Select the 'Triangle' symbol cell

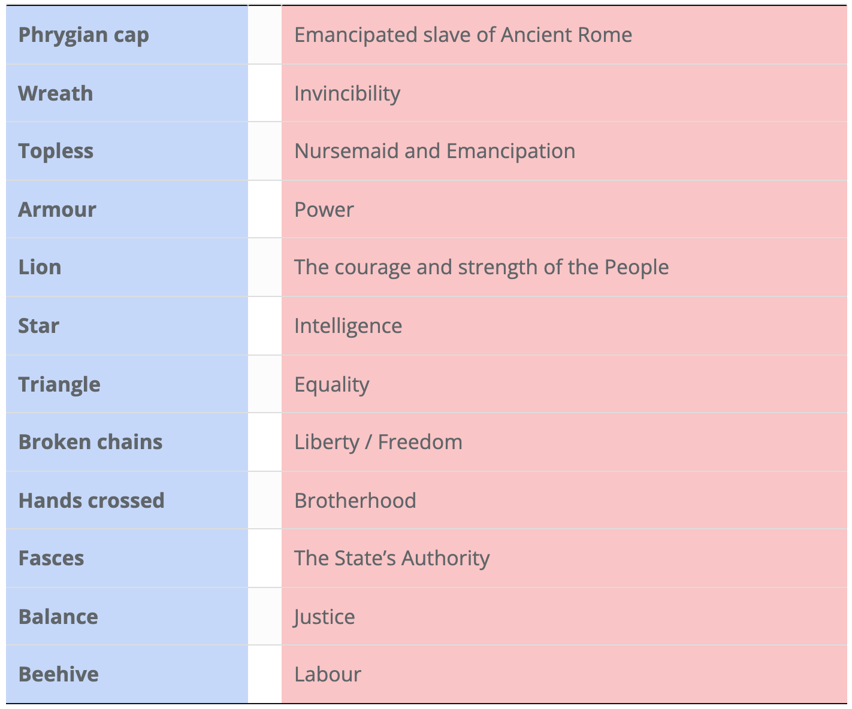[x=59, y=384]
